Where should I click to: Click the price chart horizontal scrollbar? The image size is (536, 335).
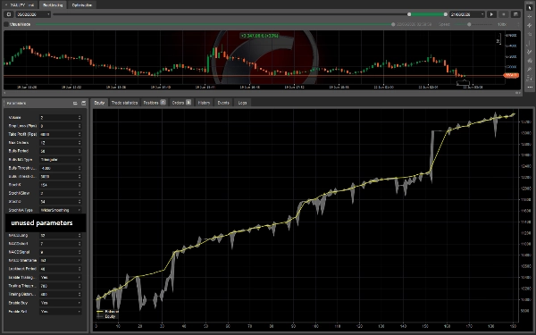(x=262, y=93)
